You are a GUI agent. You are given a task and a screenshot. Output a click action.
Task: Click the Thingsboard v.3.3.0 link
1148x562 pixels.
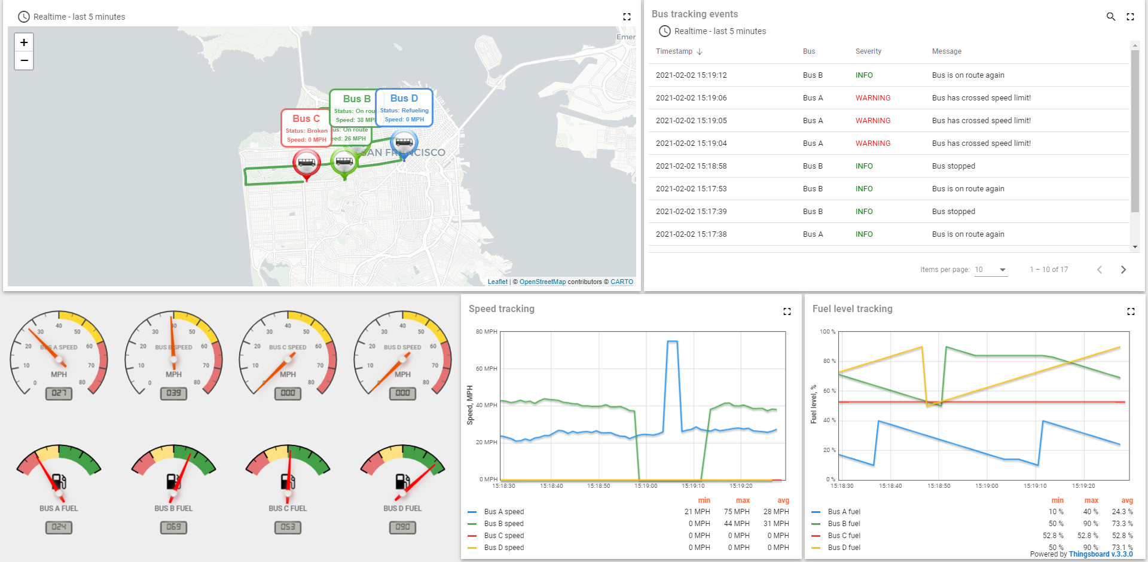(1099, 554)
